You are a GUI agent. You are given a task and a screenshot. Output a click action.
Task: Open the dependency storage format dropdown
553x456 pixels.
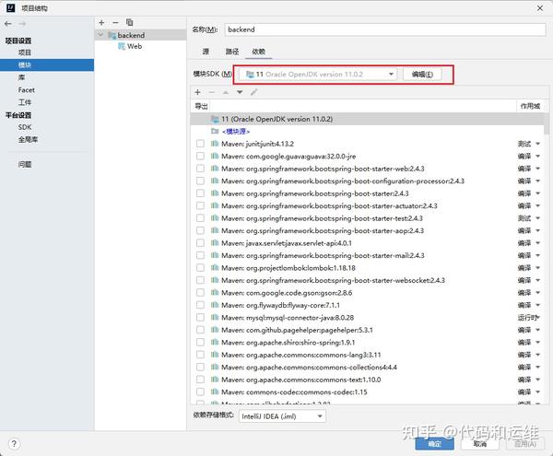click(x=282, y=416)
